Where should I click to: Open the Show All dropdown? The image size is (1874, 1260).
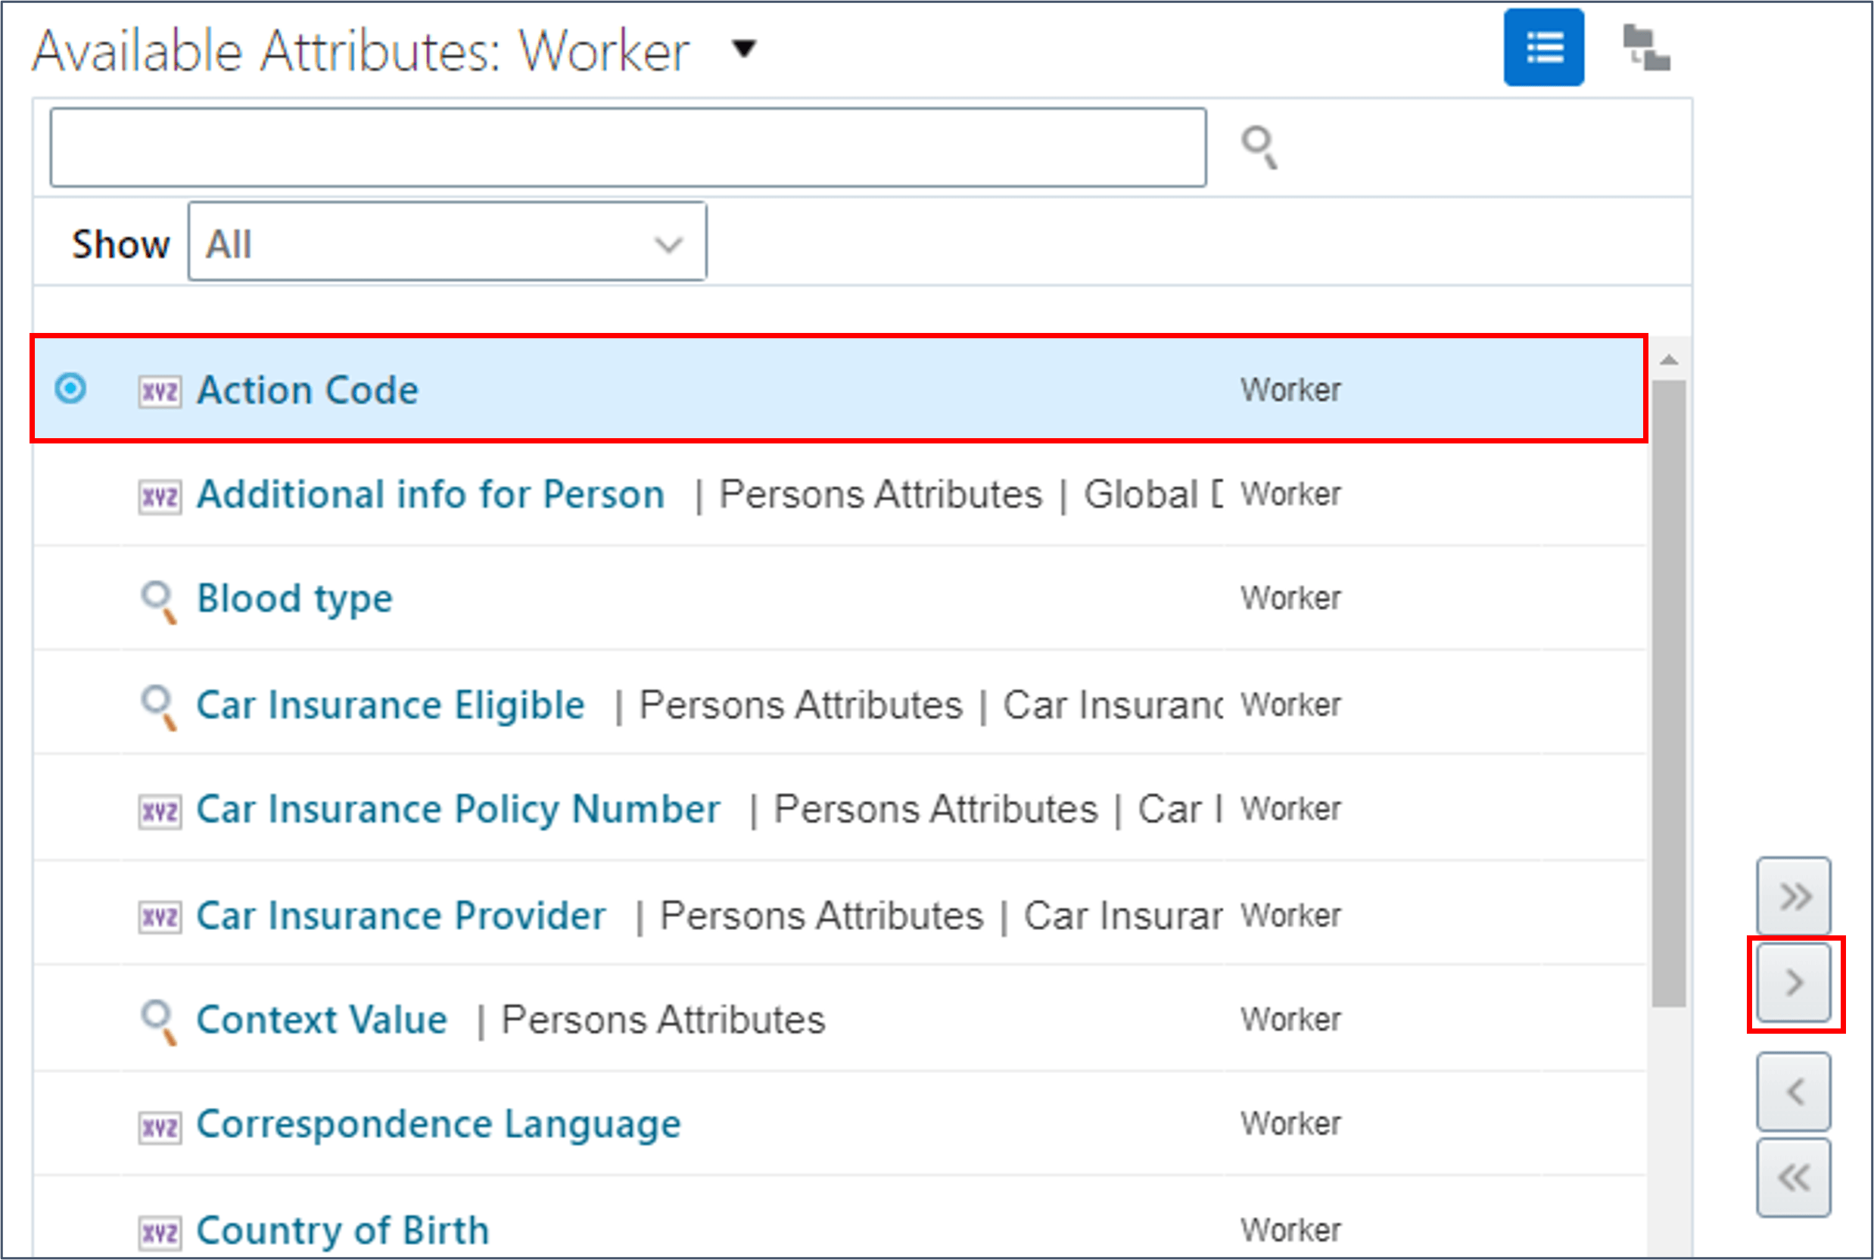click(x=447, y=243)
